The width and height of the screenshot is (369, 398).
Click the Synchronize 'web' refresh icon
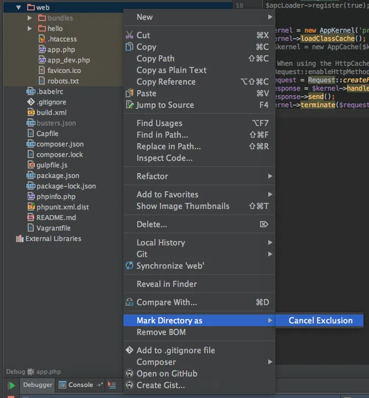tap(130, 266)
